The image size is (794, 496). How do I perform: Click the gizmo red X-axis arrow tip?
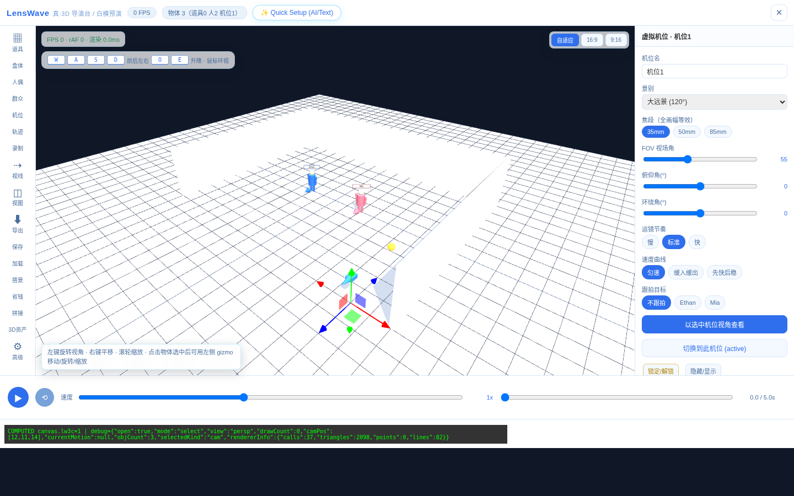386,325
